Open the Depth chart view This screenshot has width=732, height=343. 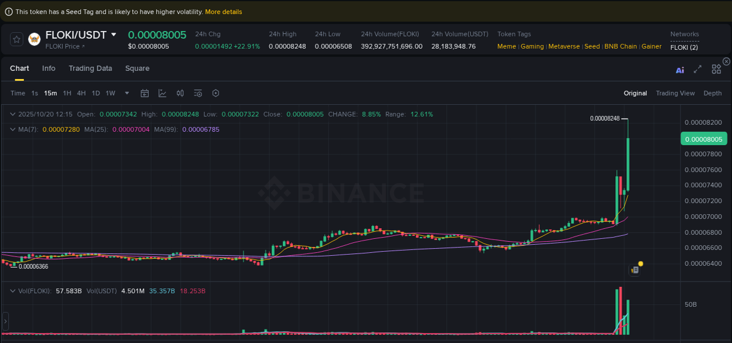712,93
